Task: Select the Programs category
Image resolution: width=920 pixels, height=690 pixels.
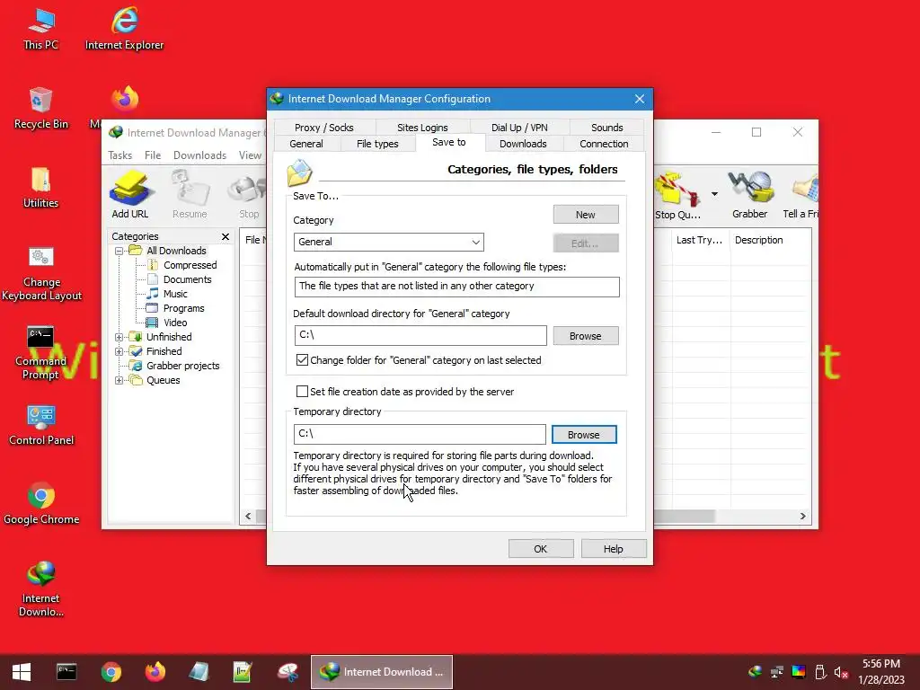Action: coord(183,309)
